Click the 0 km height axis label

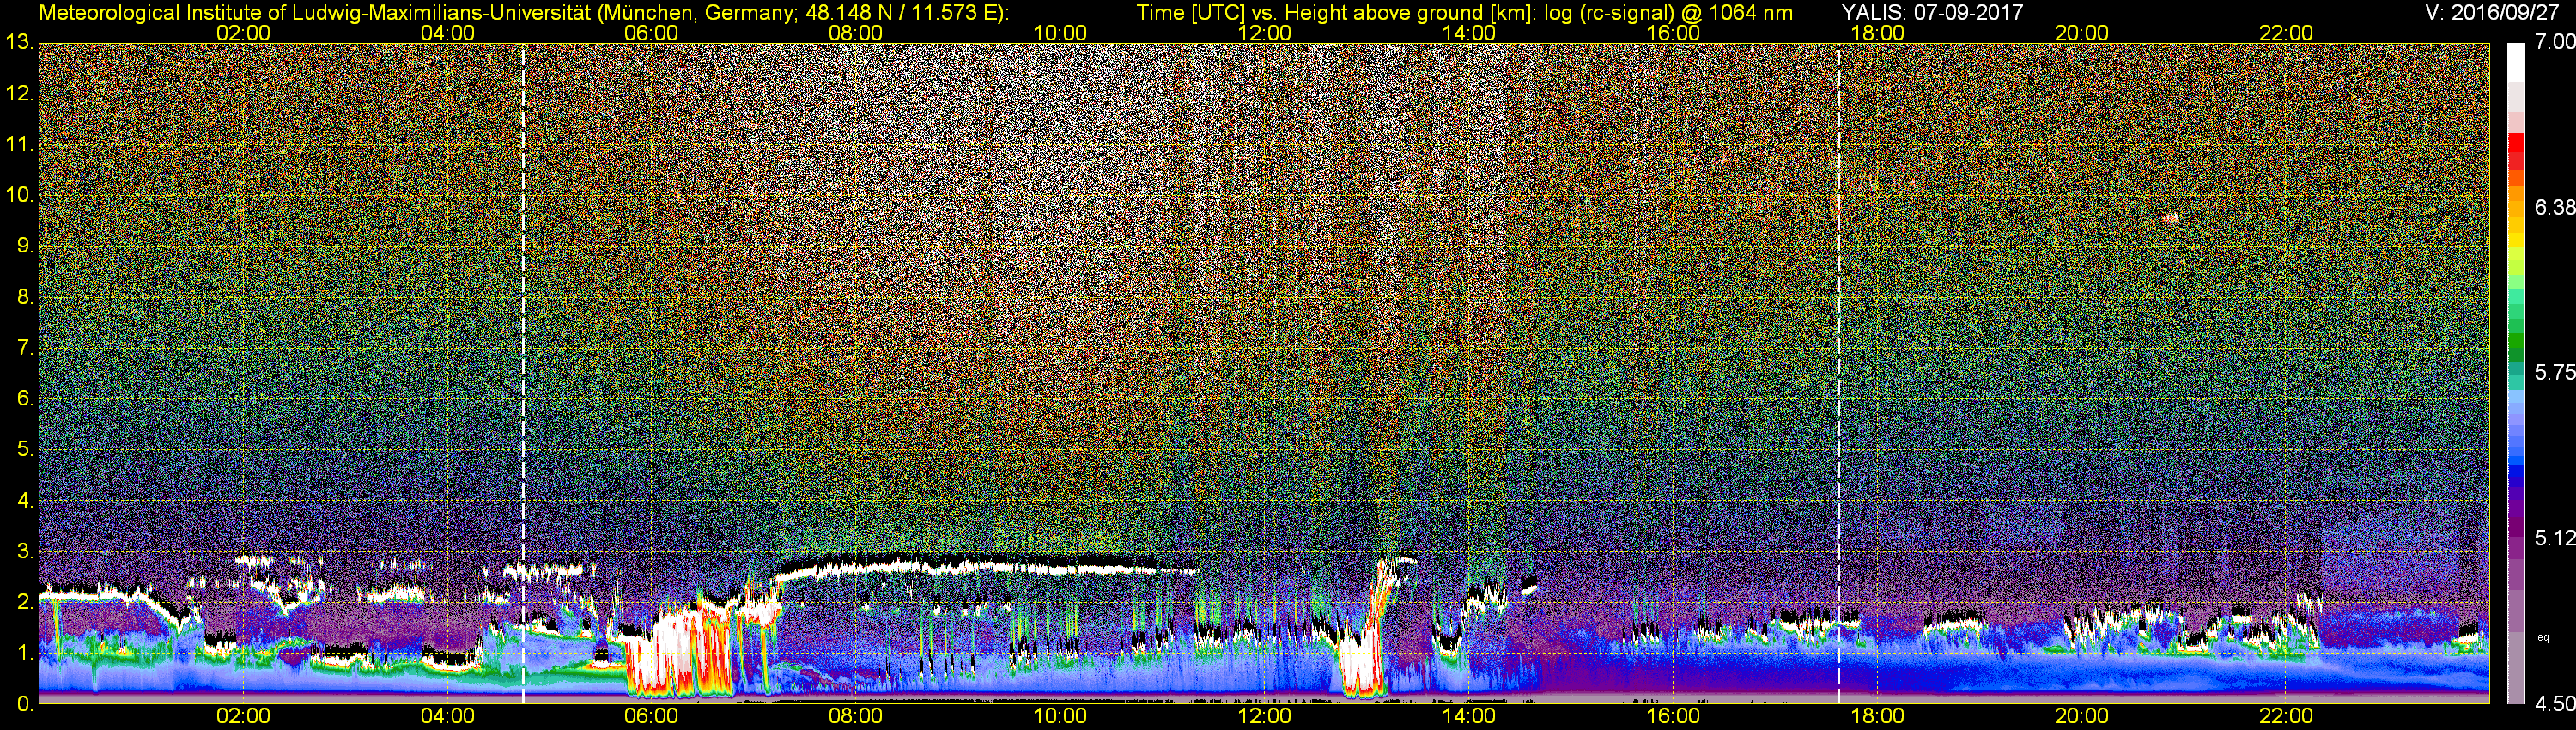[x=24, y=704]
